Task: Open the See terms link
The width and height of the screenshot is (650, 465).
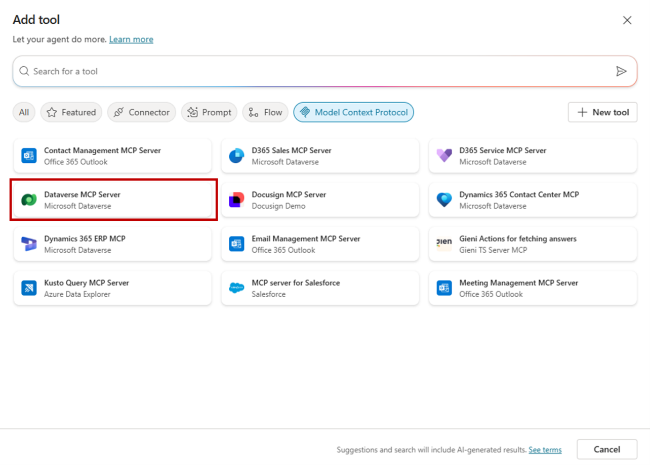Action: pos(545,450)
